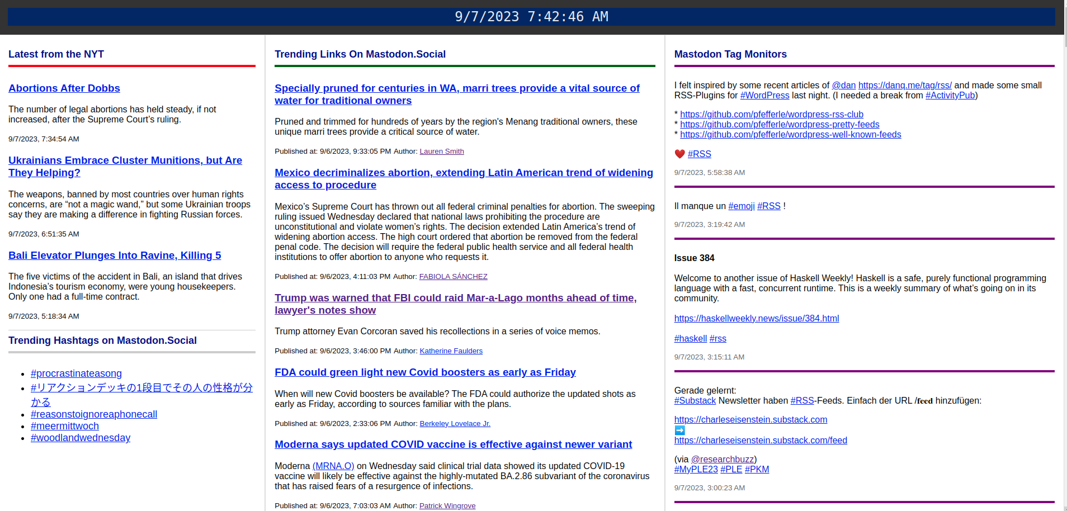Click author link FABIOLA SÁNCHEZ
Screen dimensions: 1067x511
click(x=453, y=276)
